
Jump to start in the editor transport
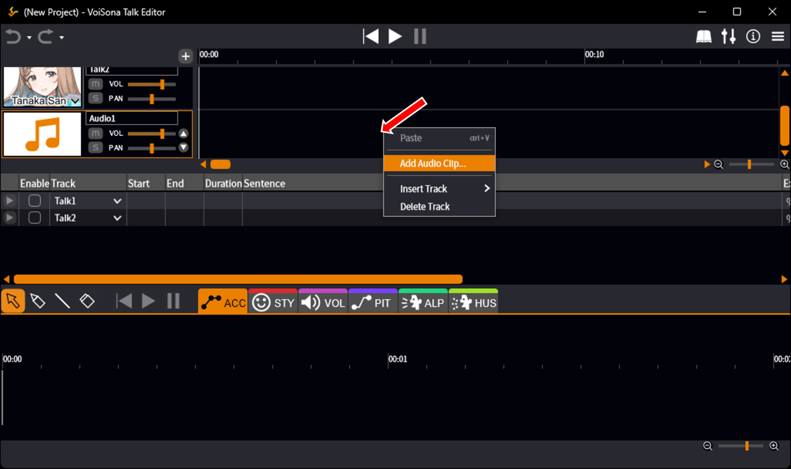(124, 301)
